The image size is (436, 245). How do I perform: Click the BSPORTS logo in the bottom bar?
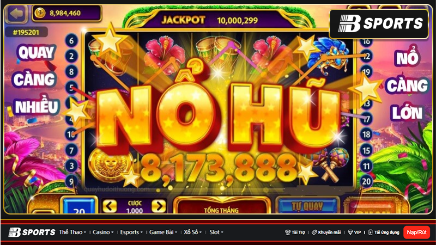[x=32, y=232]
